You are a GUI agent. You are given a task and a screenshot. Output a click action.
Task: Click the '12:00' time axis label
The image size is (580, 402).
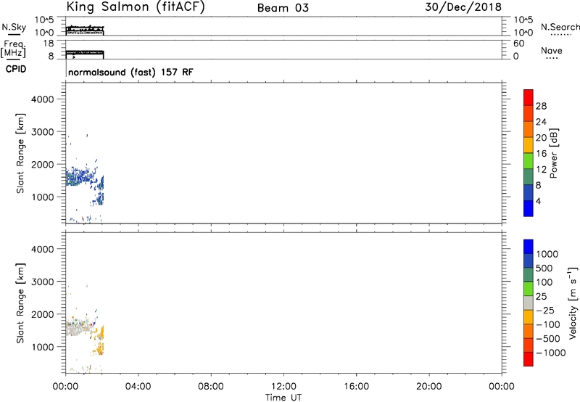(x=283, y=387)
